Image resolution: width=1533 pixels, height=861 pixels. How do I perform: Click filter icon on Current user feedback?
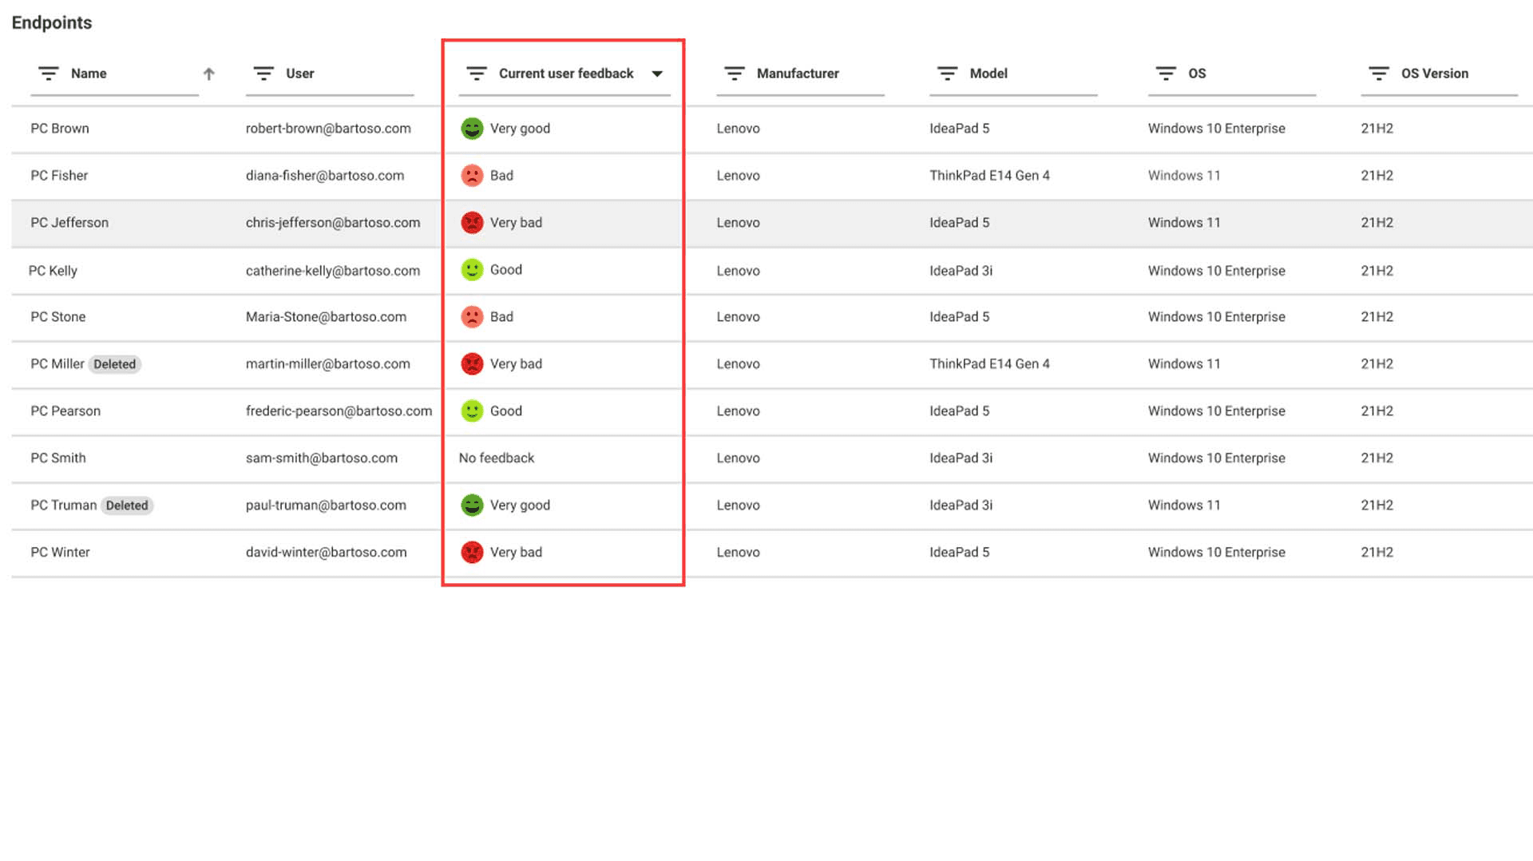[x=477, y=73]
